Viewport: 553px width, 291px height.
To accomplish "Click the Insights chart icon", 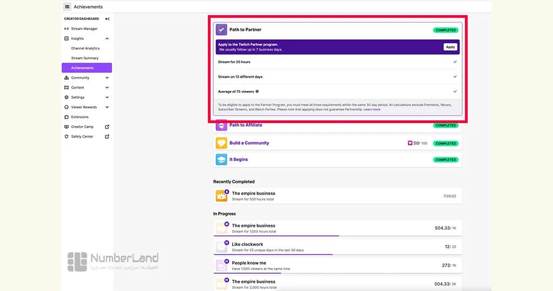I will (66, 38).
